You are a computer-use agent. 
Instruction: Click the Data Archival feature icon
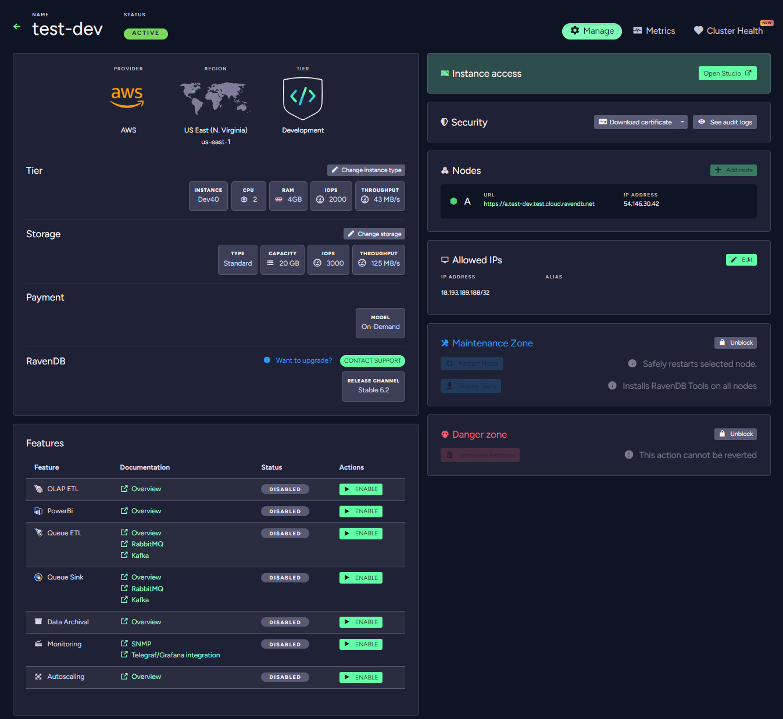(x=38, y=622)
